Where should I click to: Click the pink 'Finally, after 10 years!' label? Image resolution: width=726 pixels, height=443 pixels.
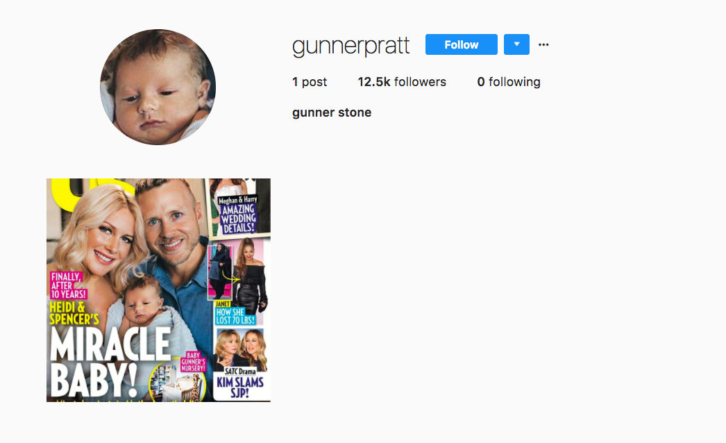67,285
